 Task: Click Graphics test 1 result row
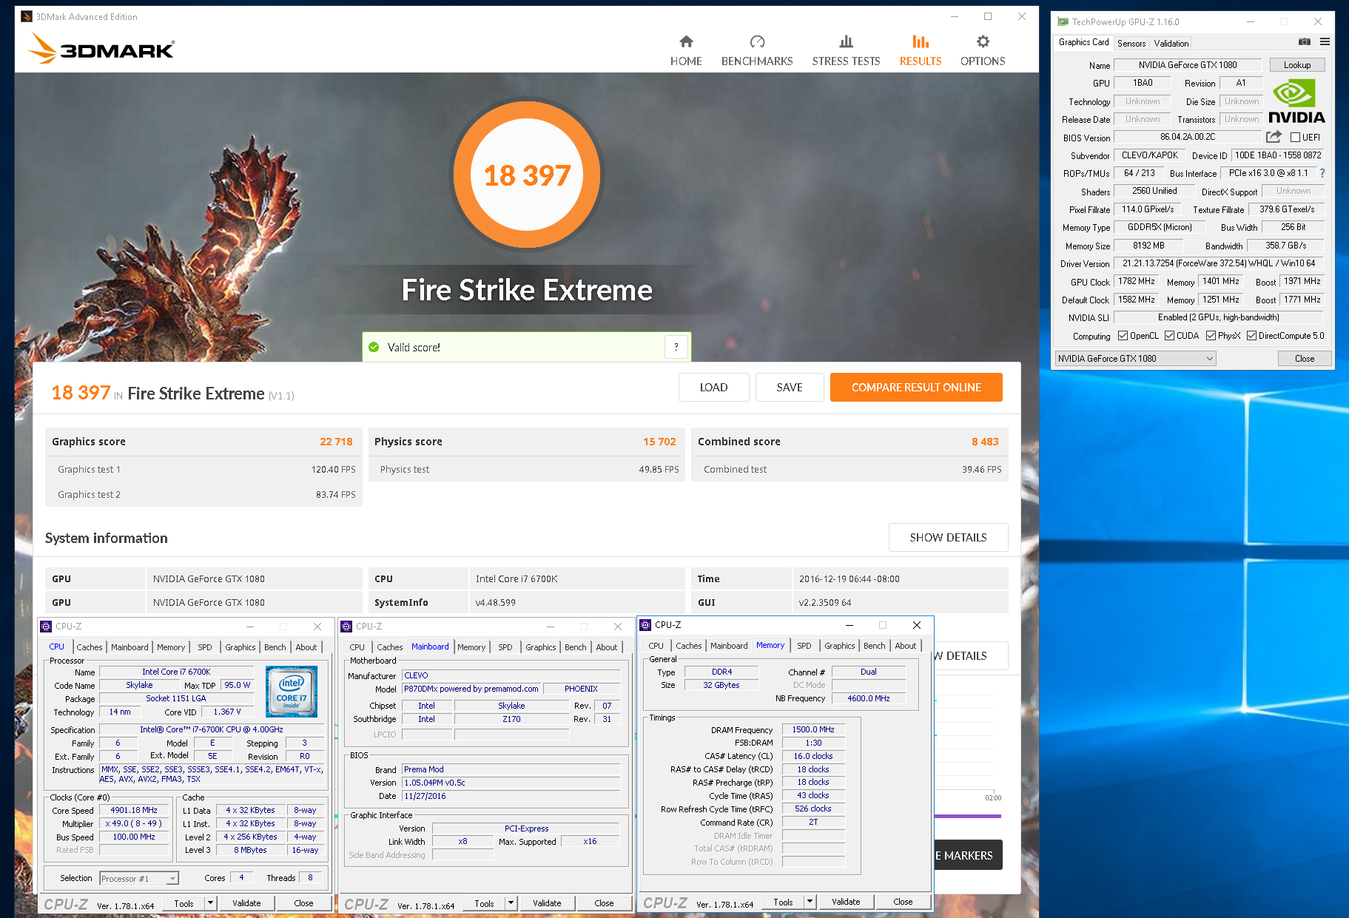click(203, 470)
